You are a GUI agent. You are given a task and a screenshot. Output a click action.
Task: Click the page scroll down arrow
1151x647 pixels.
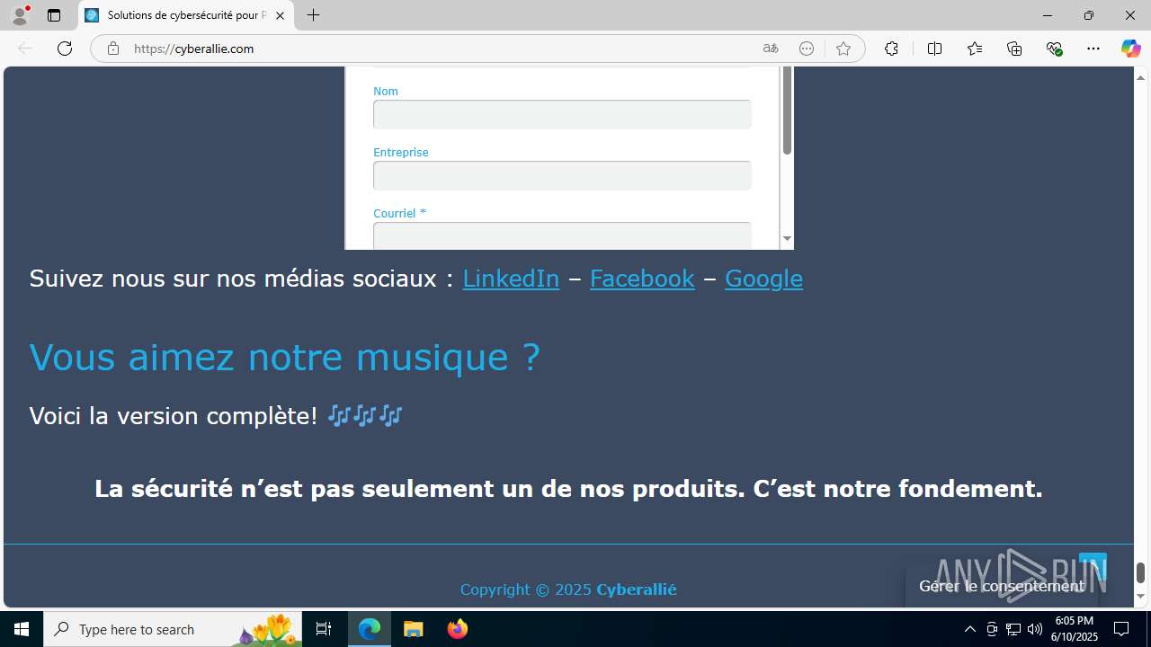point(1140,598)
